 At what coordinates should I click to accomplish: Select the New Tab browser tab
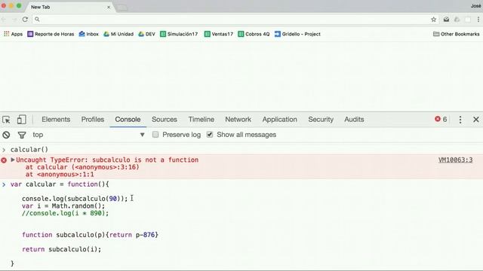[70, 7]
